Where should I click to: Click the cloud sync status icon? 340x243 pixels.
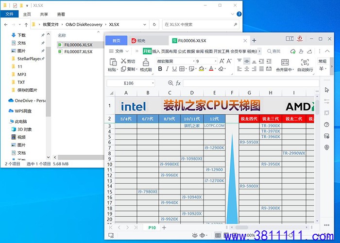point(293,51)
